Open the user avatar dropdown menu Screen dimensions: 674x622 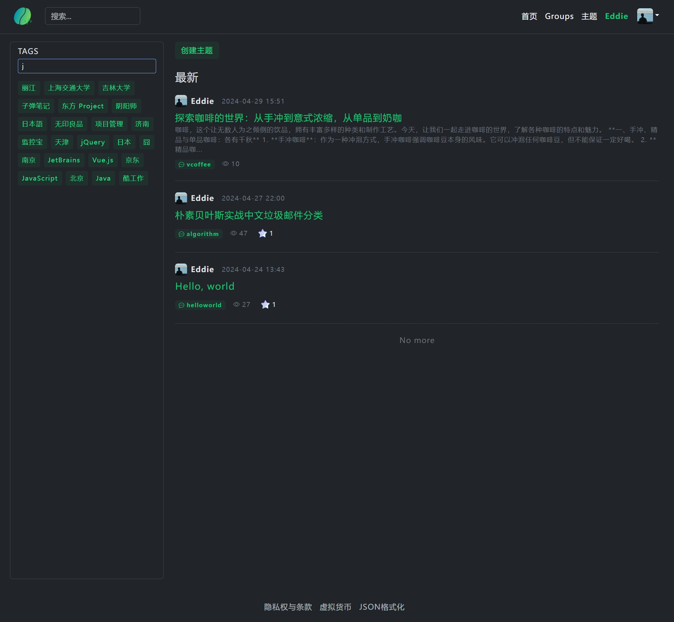coord(648,16)
